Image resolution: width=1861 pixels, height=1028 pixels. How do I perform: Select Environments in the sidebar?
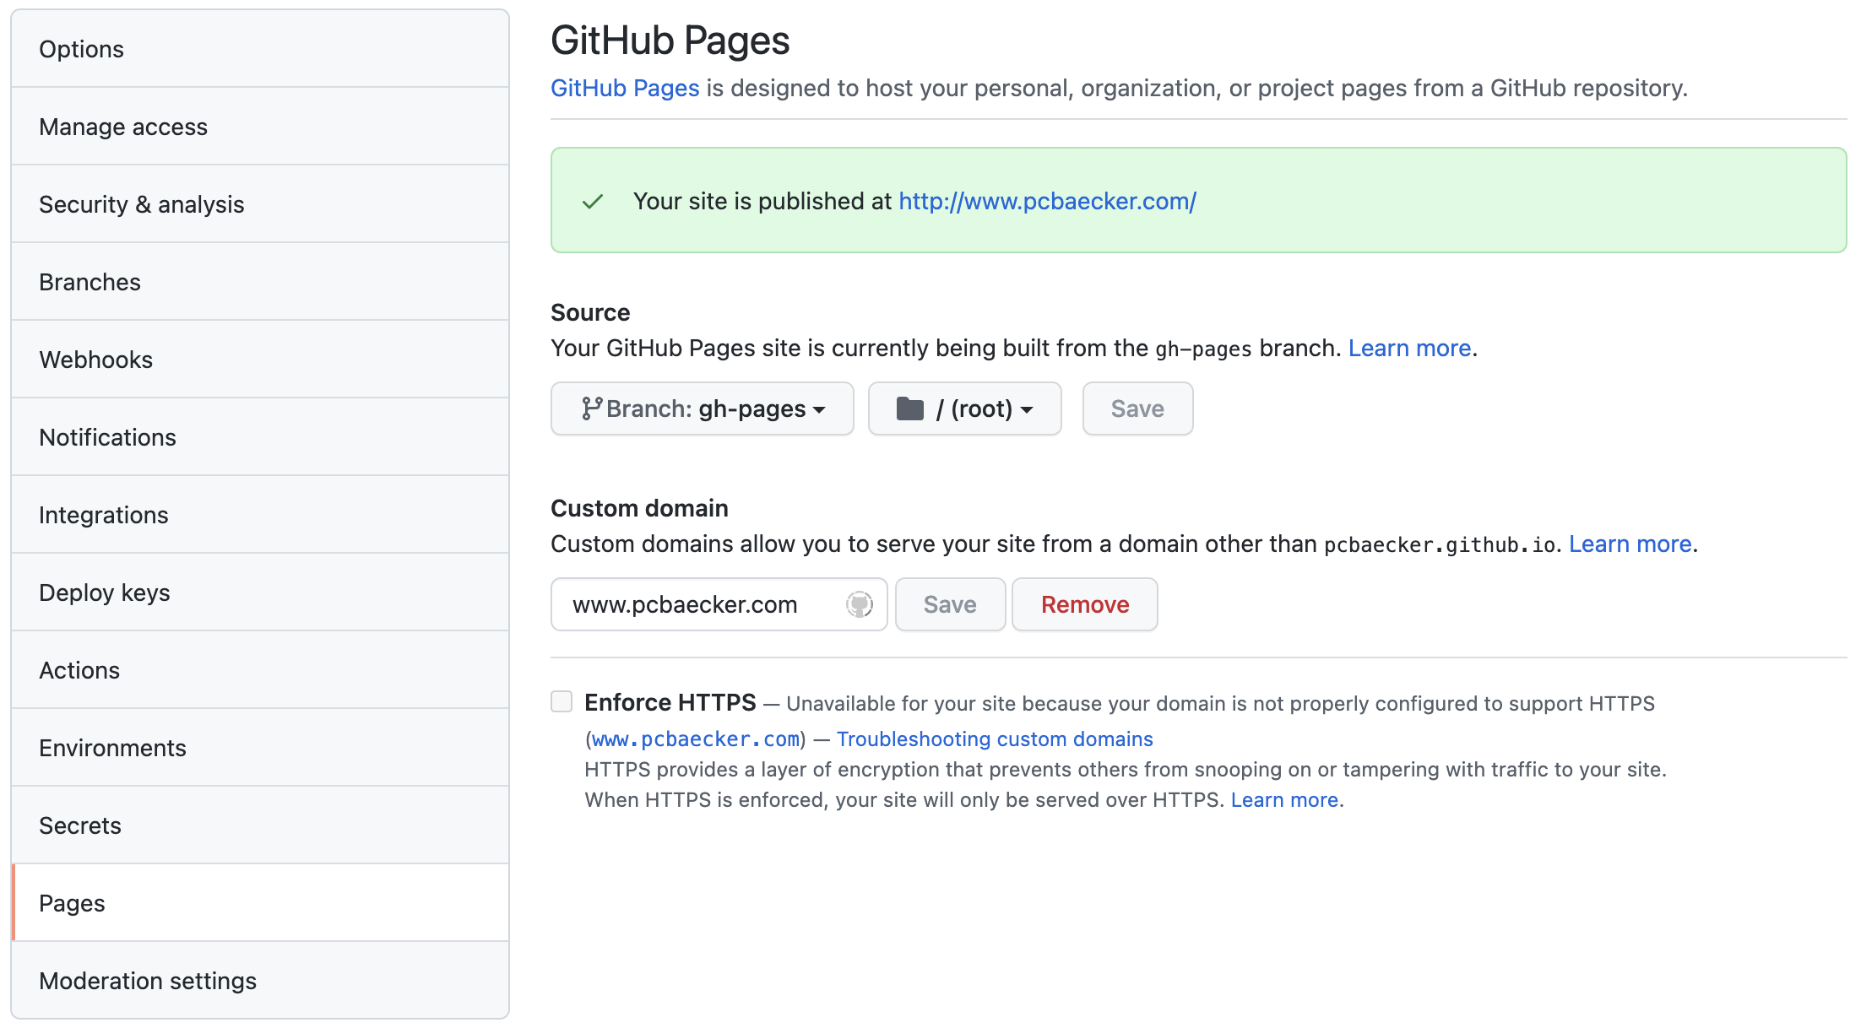[260, 748]
